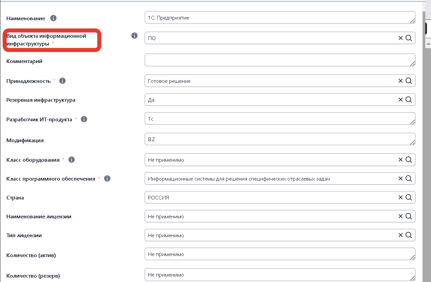Click the Количество (актив) text field
431x282 pixels.
[280, 254]
